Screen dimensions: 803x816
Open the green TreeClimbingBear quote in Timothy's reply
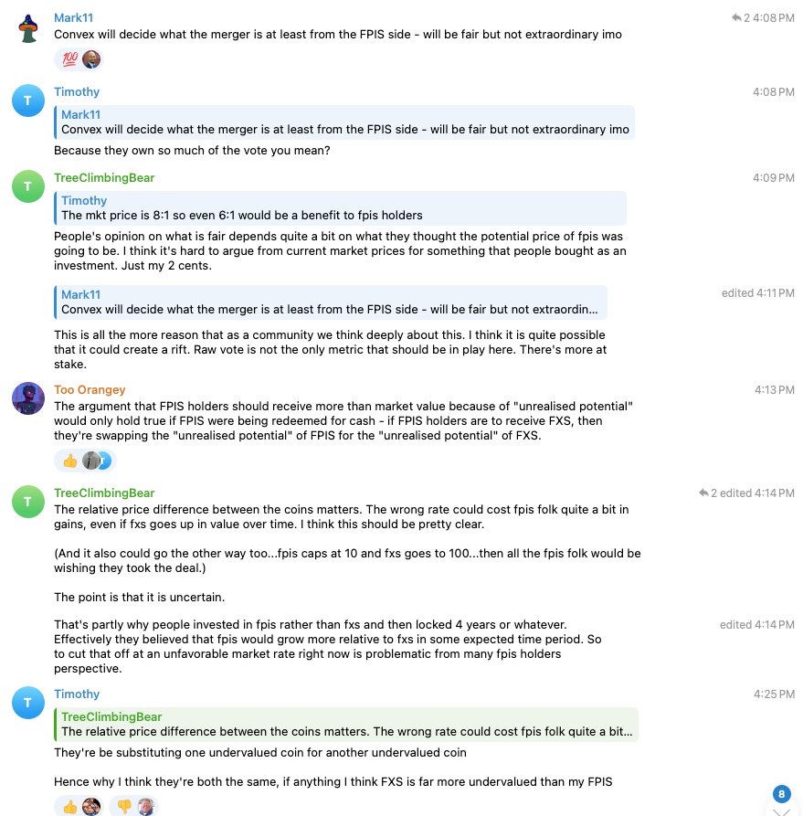pyautogui.click(x=345, y=725)
